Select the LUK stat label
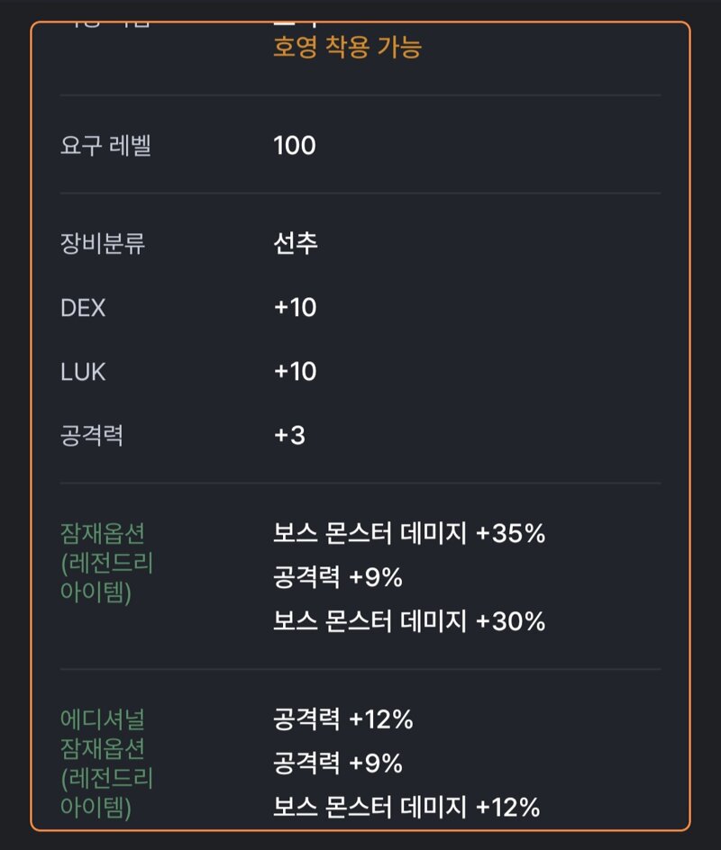721x850 pixels. coord(83,372)
